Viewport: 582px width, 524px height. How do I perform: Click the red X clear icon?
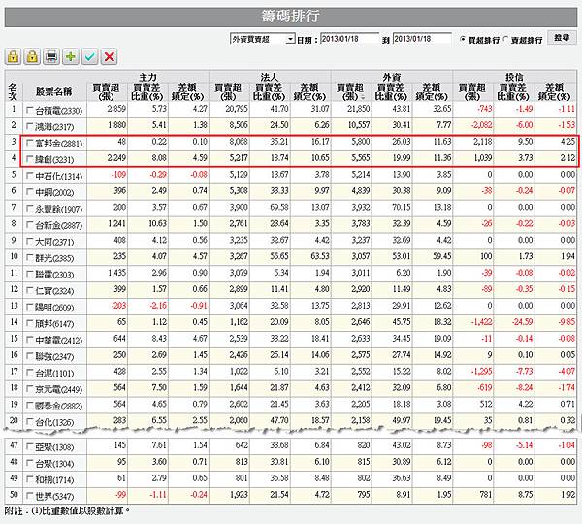pos(109,57)
